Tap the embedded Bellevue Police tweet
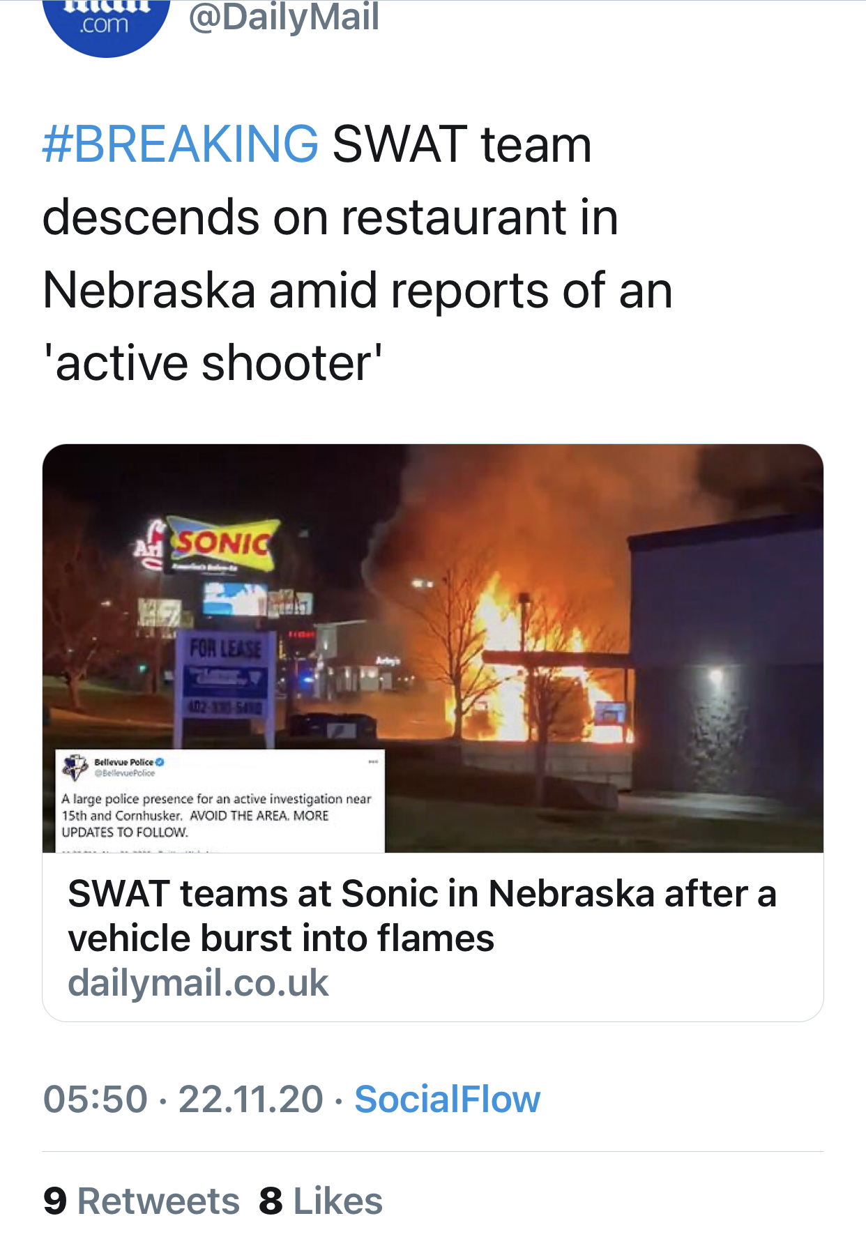The height and width of the screenshot is (1239, 866). click(x=220, y=801)
